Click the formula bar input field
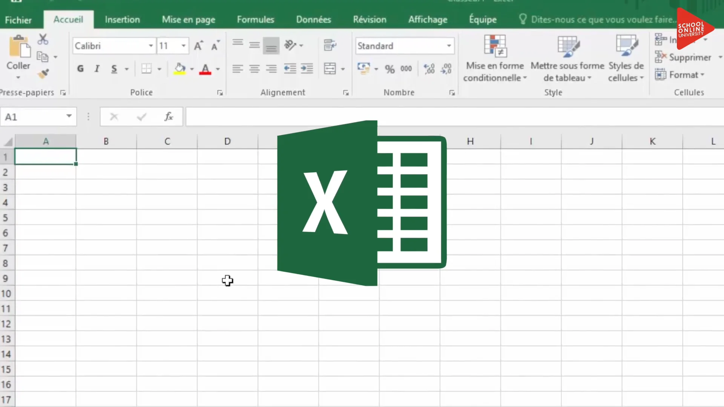This screenshot has width=724, height=407. 455,117
